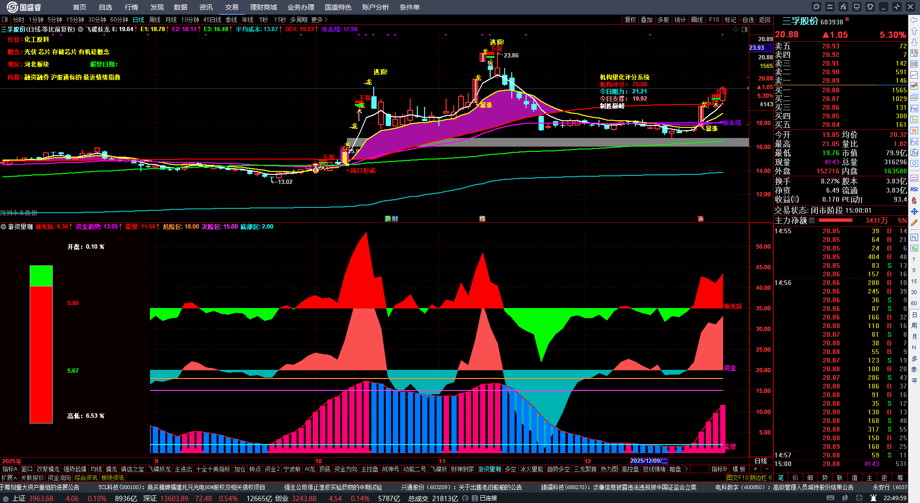
Task: Click the red 主力净额 progress bar
Action: point(836,220)
